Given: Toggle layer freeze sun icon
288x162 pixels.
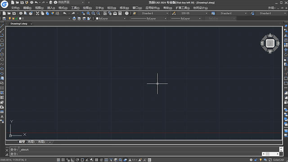Looking at the screenshot, I should tap(13, 18).
